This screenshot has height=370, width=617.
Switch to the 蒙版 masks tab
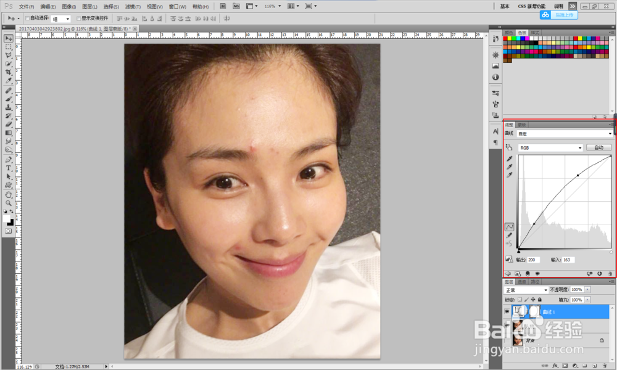point(522,125)
